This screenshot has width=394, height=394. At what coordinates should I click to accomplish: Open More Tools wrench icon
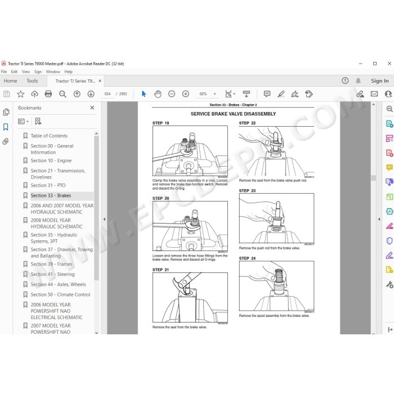389,285
